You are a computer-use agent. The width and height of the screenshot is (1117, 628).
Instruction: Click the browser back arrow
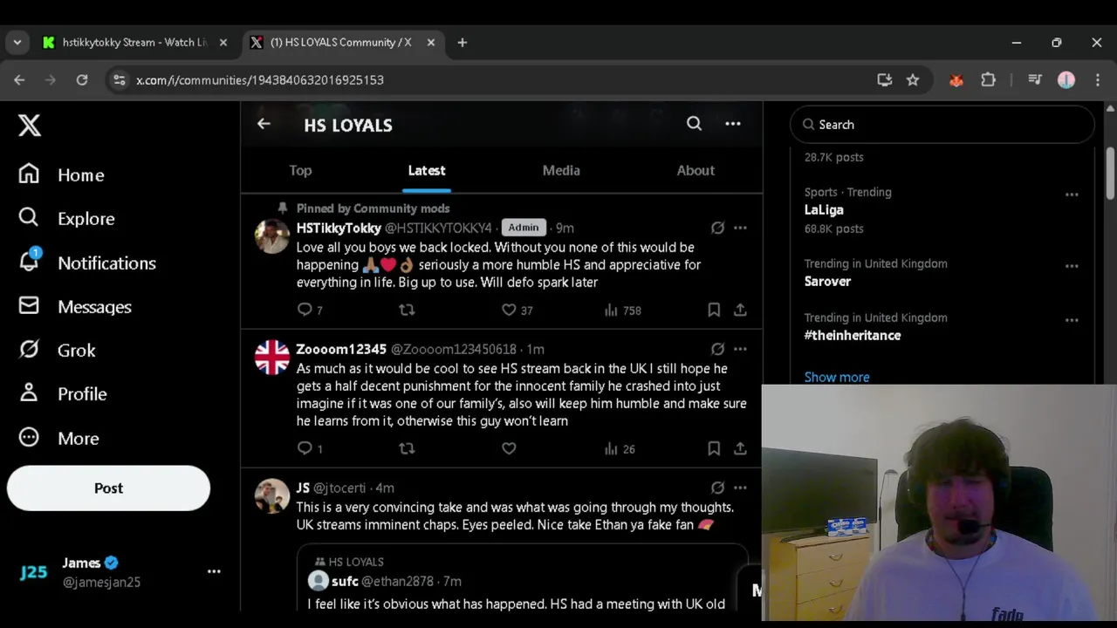(19, 80)
